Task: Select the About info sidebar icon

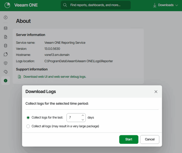Action: click(x=5, y=81)
